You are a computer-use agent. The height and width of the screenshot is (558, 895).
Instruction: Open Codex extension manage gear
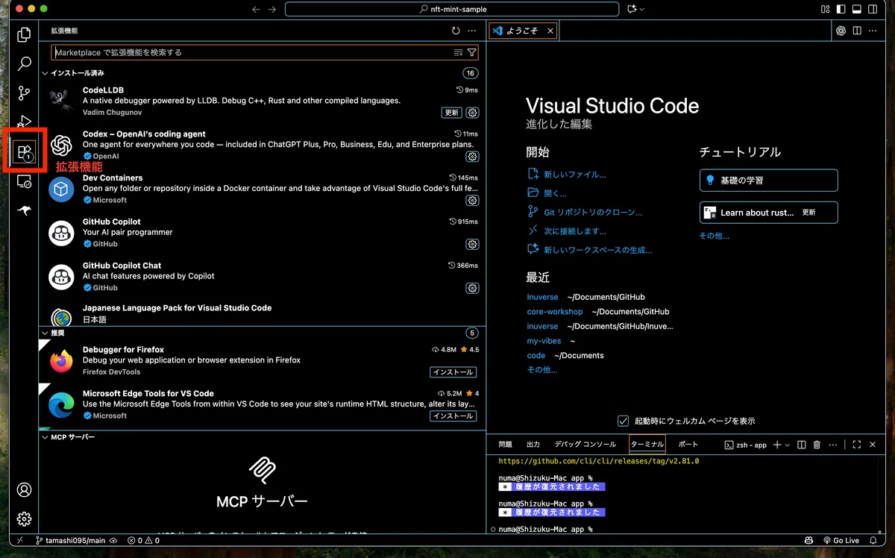(472, 157)
